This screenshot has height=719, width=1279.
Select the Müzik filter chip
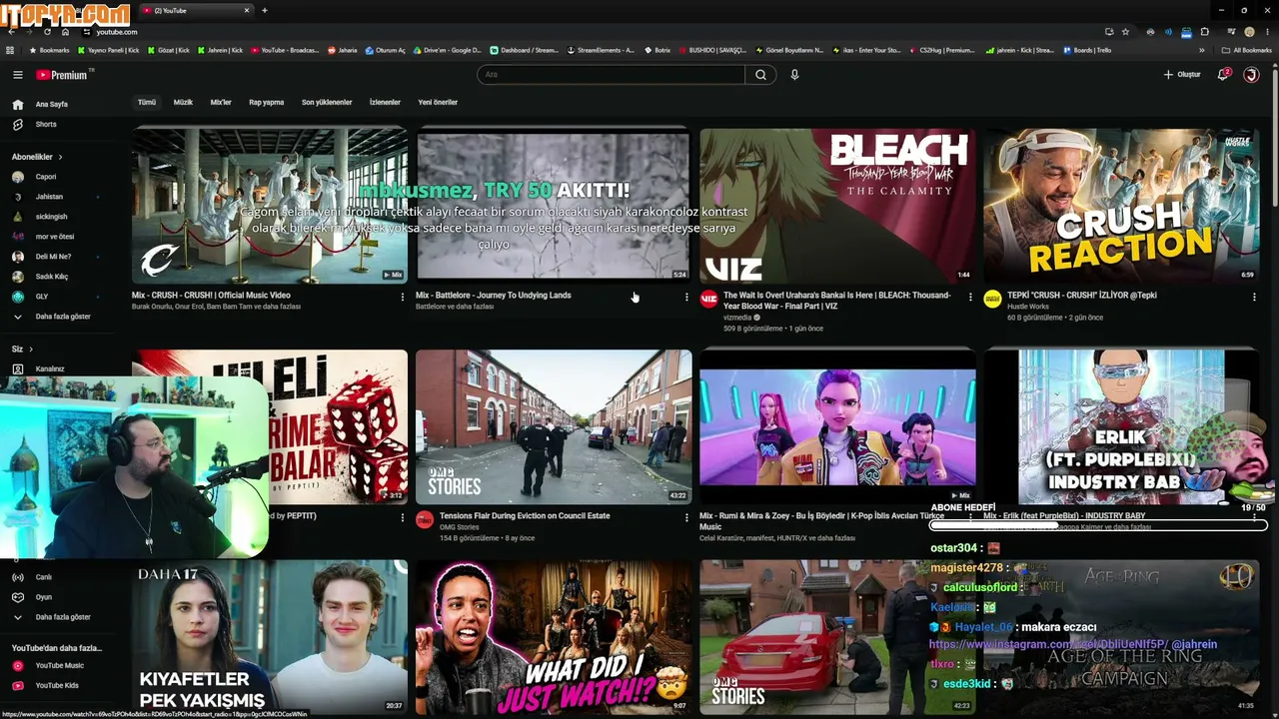pyautogui.click(x=183, y=103)
